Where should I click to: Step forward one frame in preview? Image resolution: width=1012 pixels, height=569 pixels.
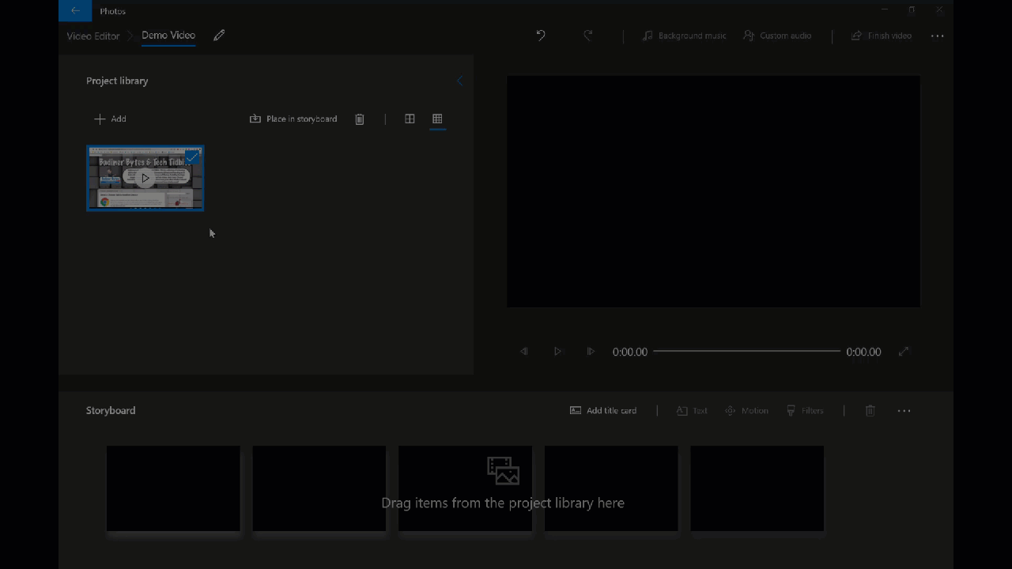coord(591,352)
